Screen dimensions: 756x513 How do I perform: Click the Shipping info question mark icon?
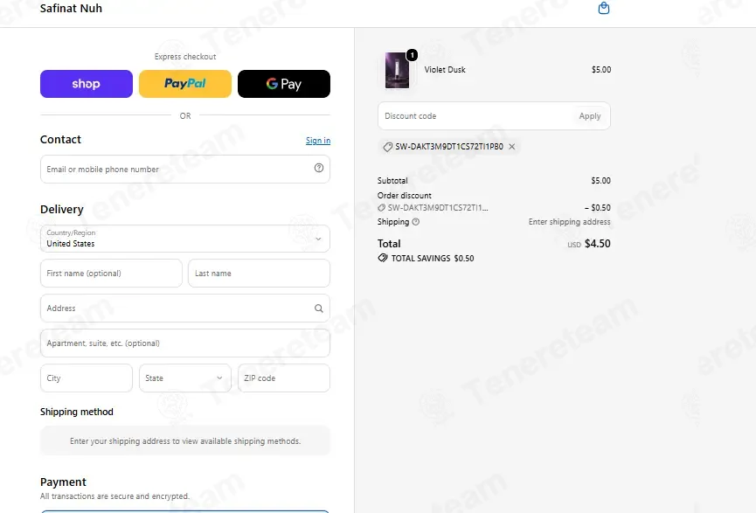[x=416, y=222]
